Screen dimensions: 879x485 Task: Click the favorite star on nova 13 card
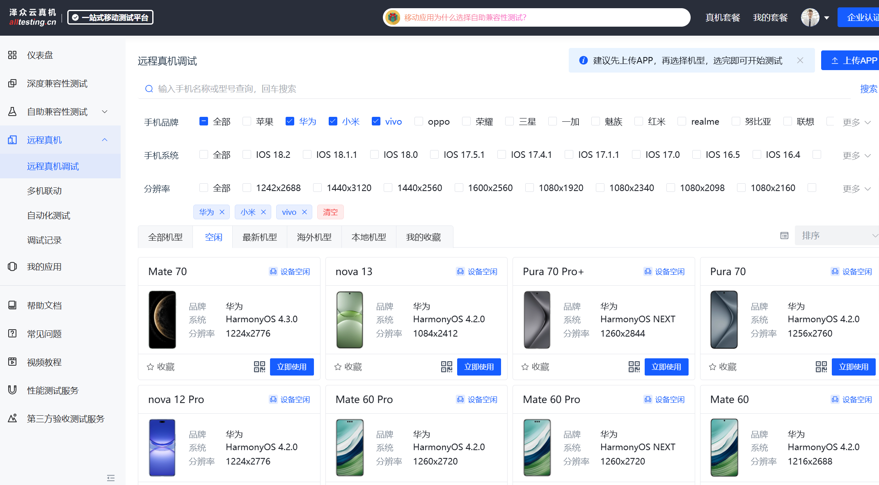coord(338,367)
